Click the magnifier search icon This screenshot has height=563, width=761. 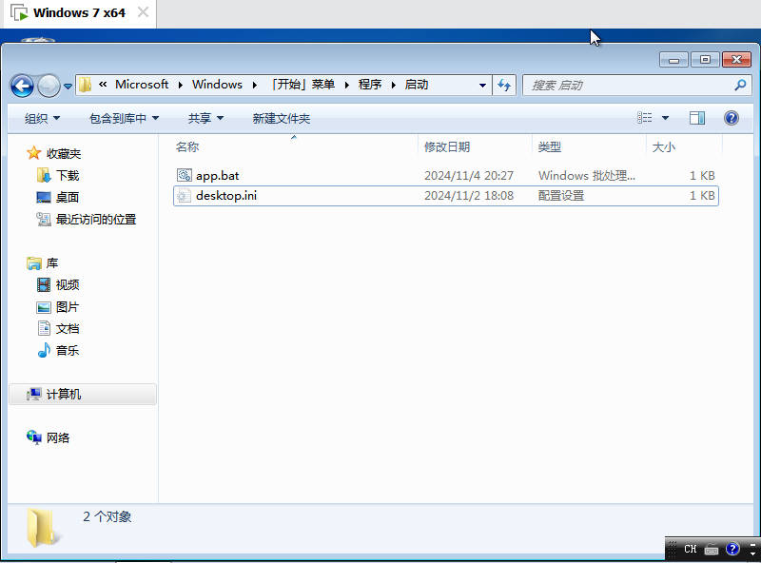(x=740, y=86)
